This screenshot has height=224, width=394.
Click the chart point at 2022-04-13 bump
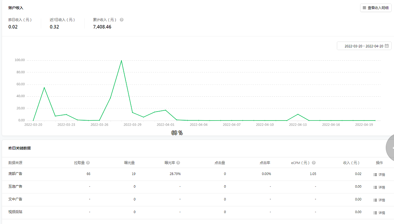tap(298, 114)
